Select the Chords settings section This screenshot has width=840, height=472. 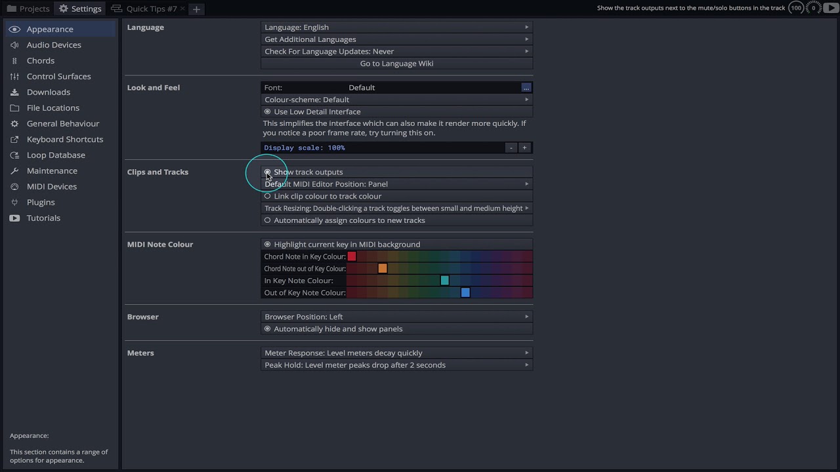click(x=40, y=60)
